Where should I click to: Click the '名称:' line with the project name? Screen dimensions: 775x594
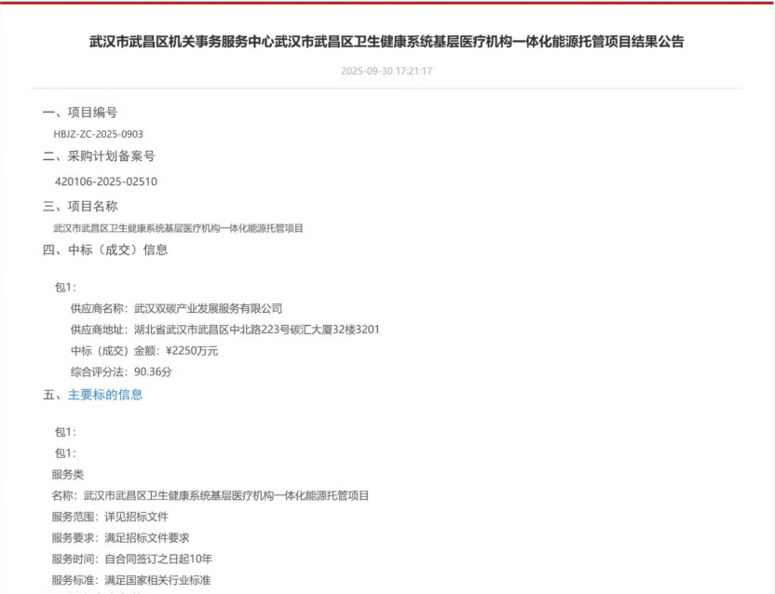click(211, 495)
